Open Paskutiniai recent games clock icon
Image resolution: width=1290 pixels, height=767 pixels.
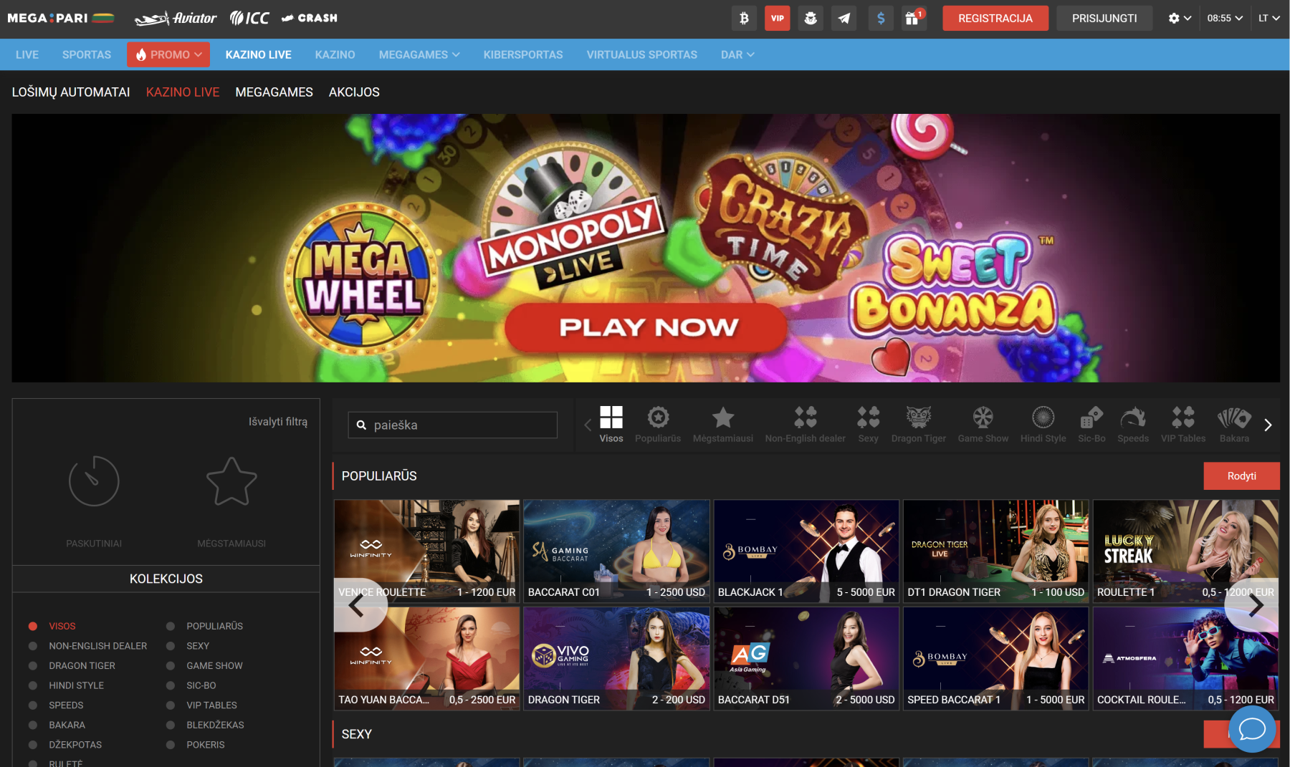point(94,481)
